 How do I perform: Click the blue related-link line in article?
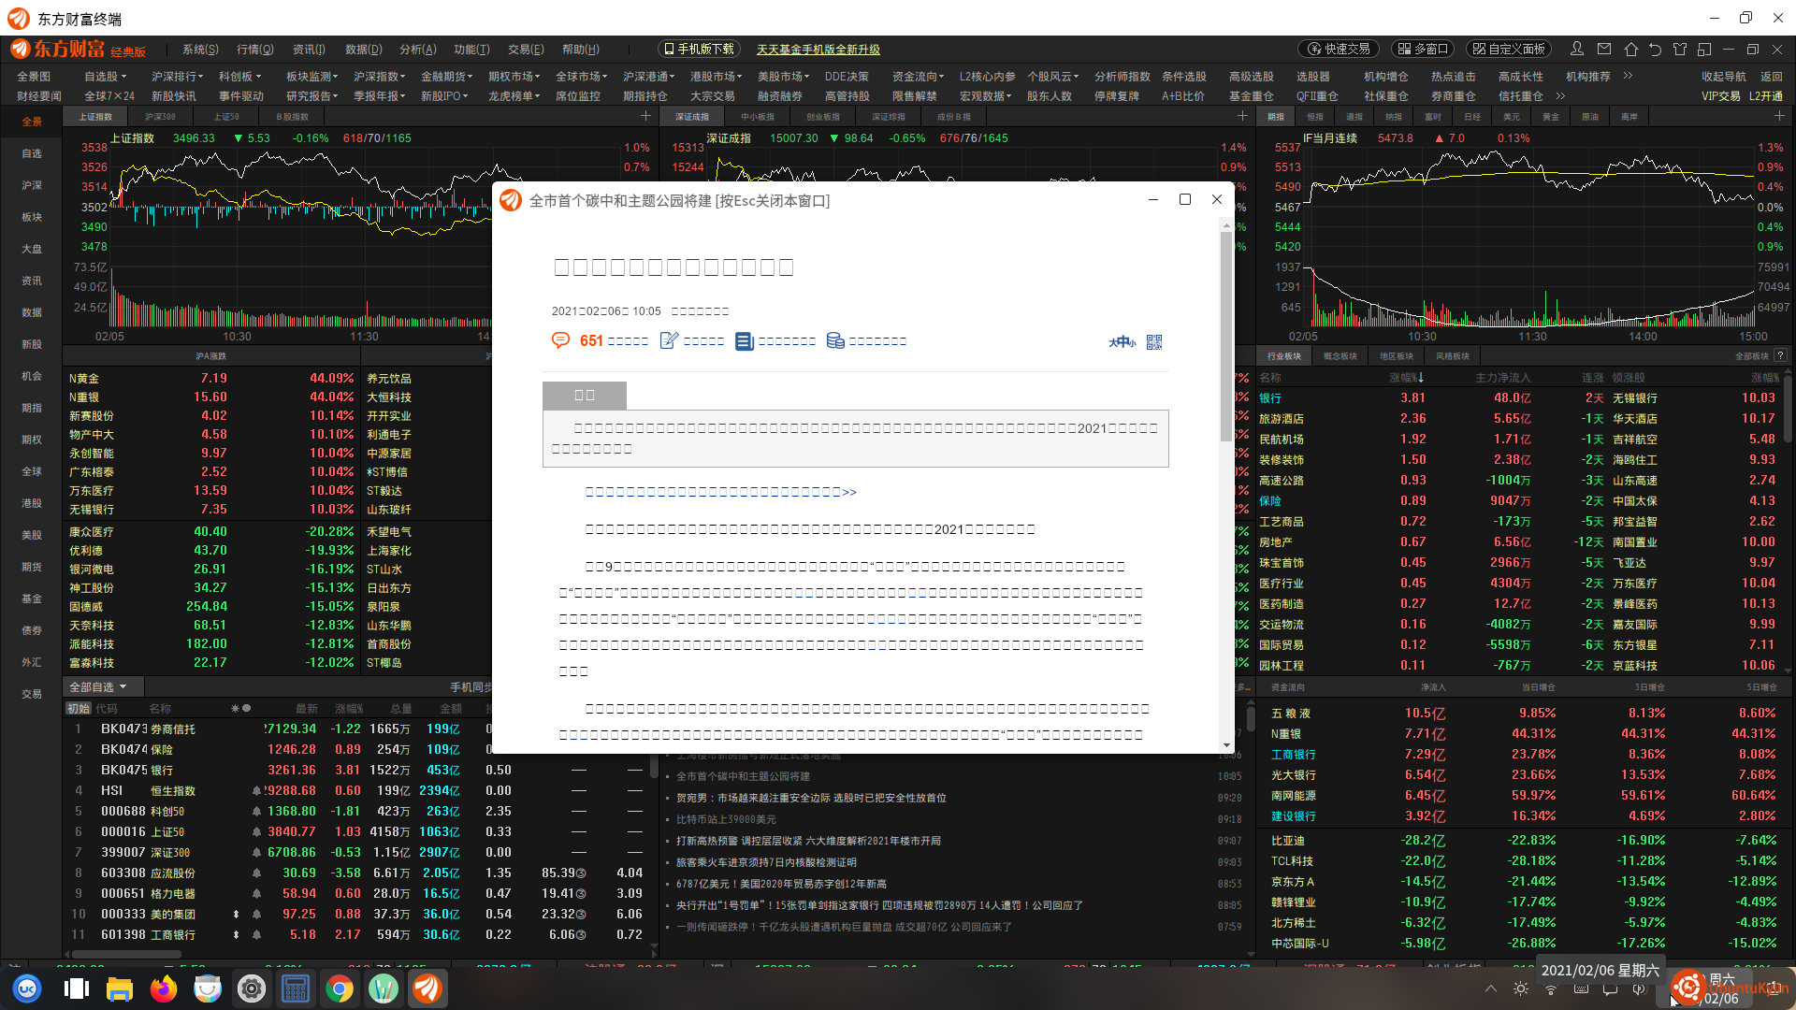coord(720,492)
